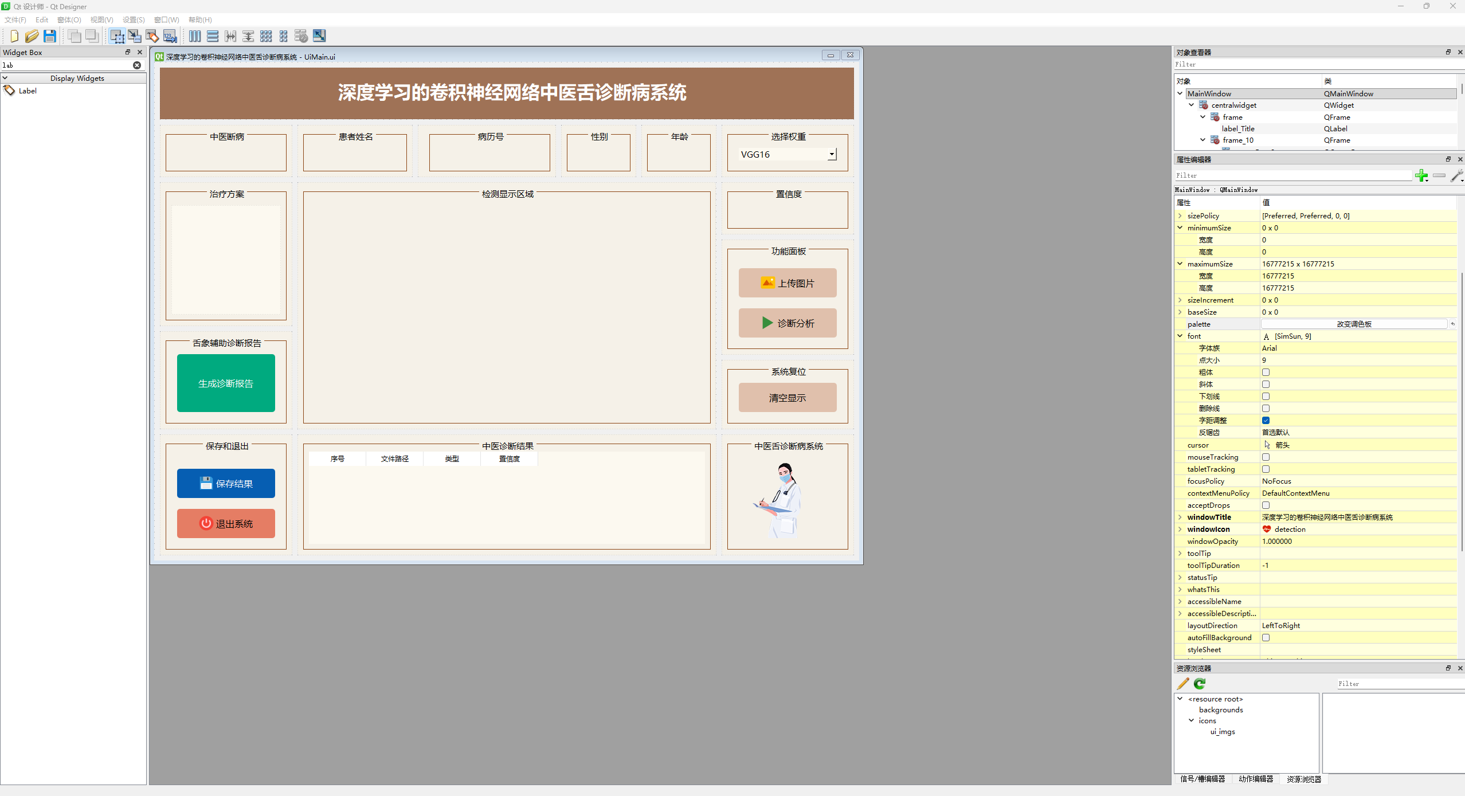Image resolution: width=1465 pixels, height=796 pixels.
Task: Apply Lay Out in a Grid icon
Action: [x=266, y=36]
